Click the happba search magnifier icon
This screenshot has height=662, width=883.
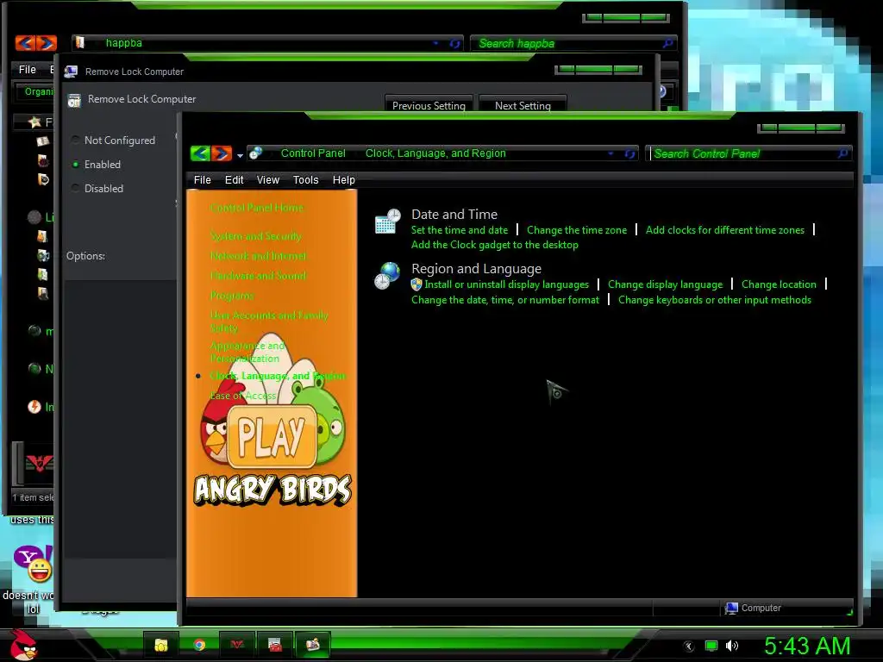point(668,43)
